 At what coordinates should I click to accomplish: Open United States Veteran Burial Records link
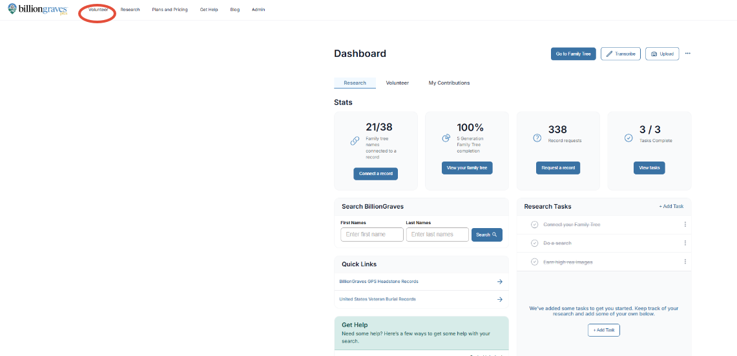pyautogui.click(x=377, y=299)
